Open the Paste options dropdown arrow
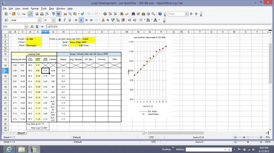274x153 pixels. coord(79,14)
